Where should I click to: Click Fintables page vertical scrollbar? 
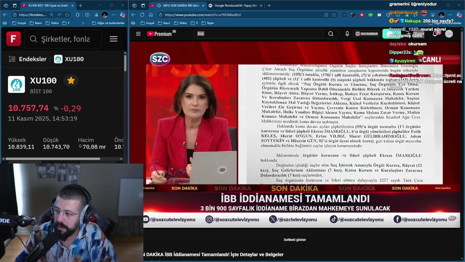(125, 64)
